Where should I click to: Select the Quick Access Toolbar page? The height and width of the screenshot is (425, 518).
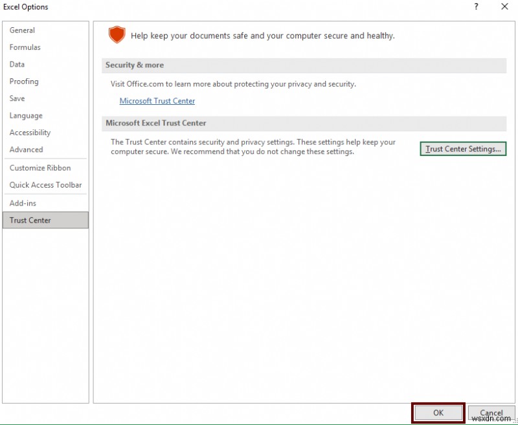click(45, 185)
